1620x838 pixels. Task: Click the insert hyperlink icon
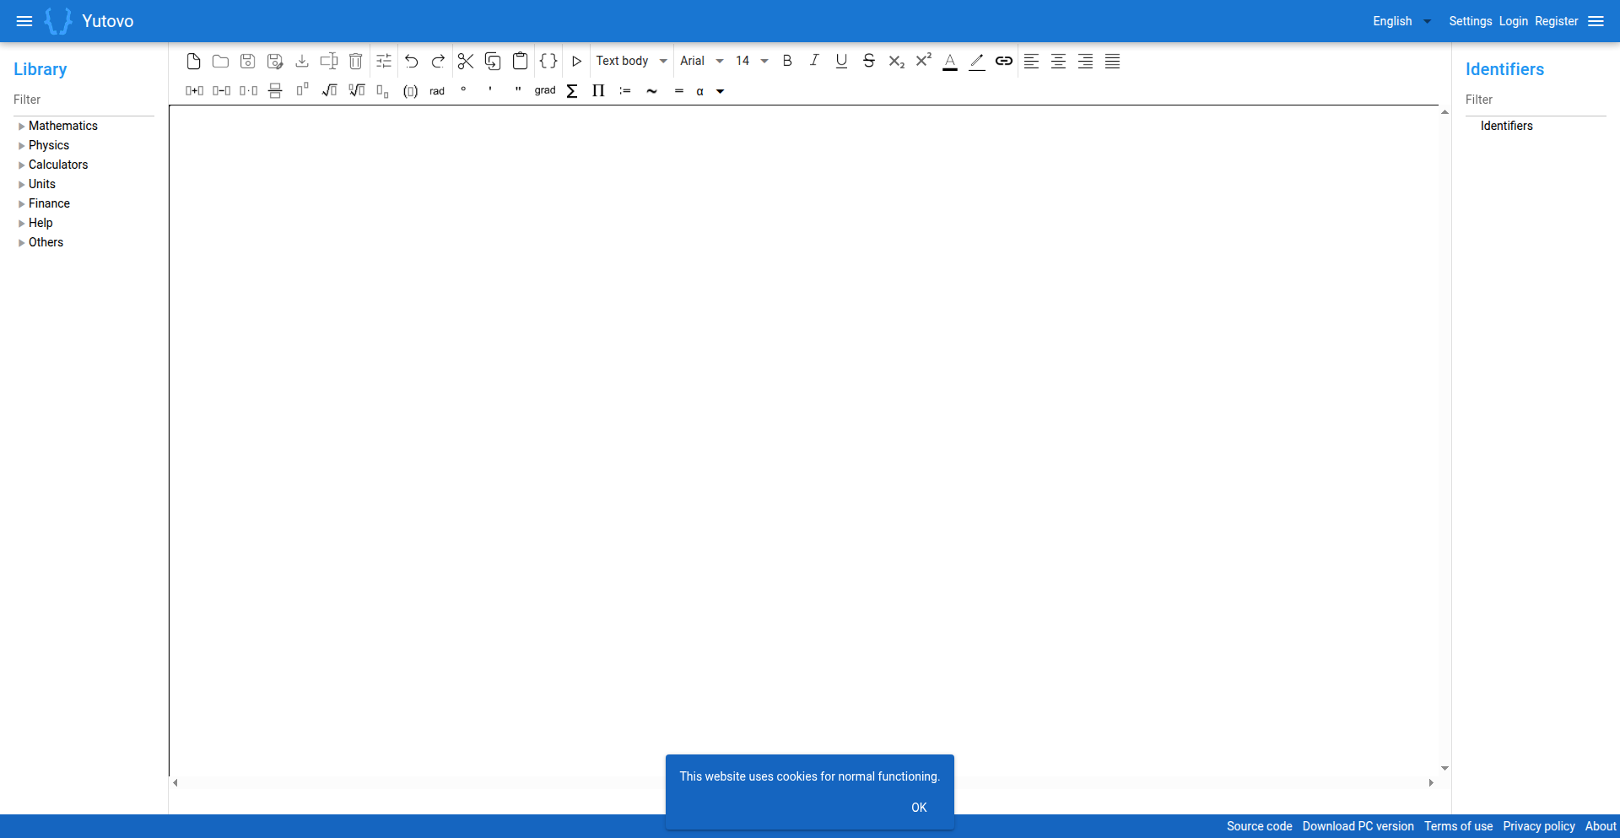(x=1004, y=61)
